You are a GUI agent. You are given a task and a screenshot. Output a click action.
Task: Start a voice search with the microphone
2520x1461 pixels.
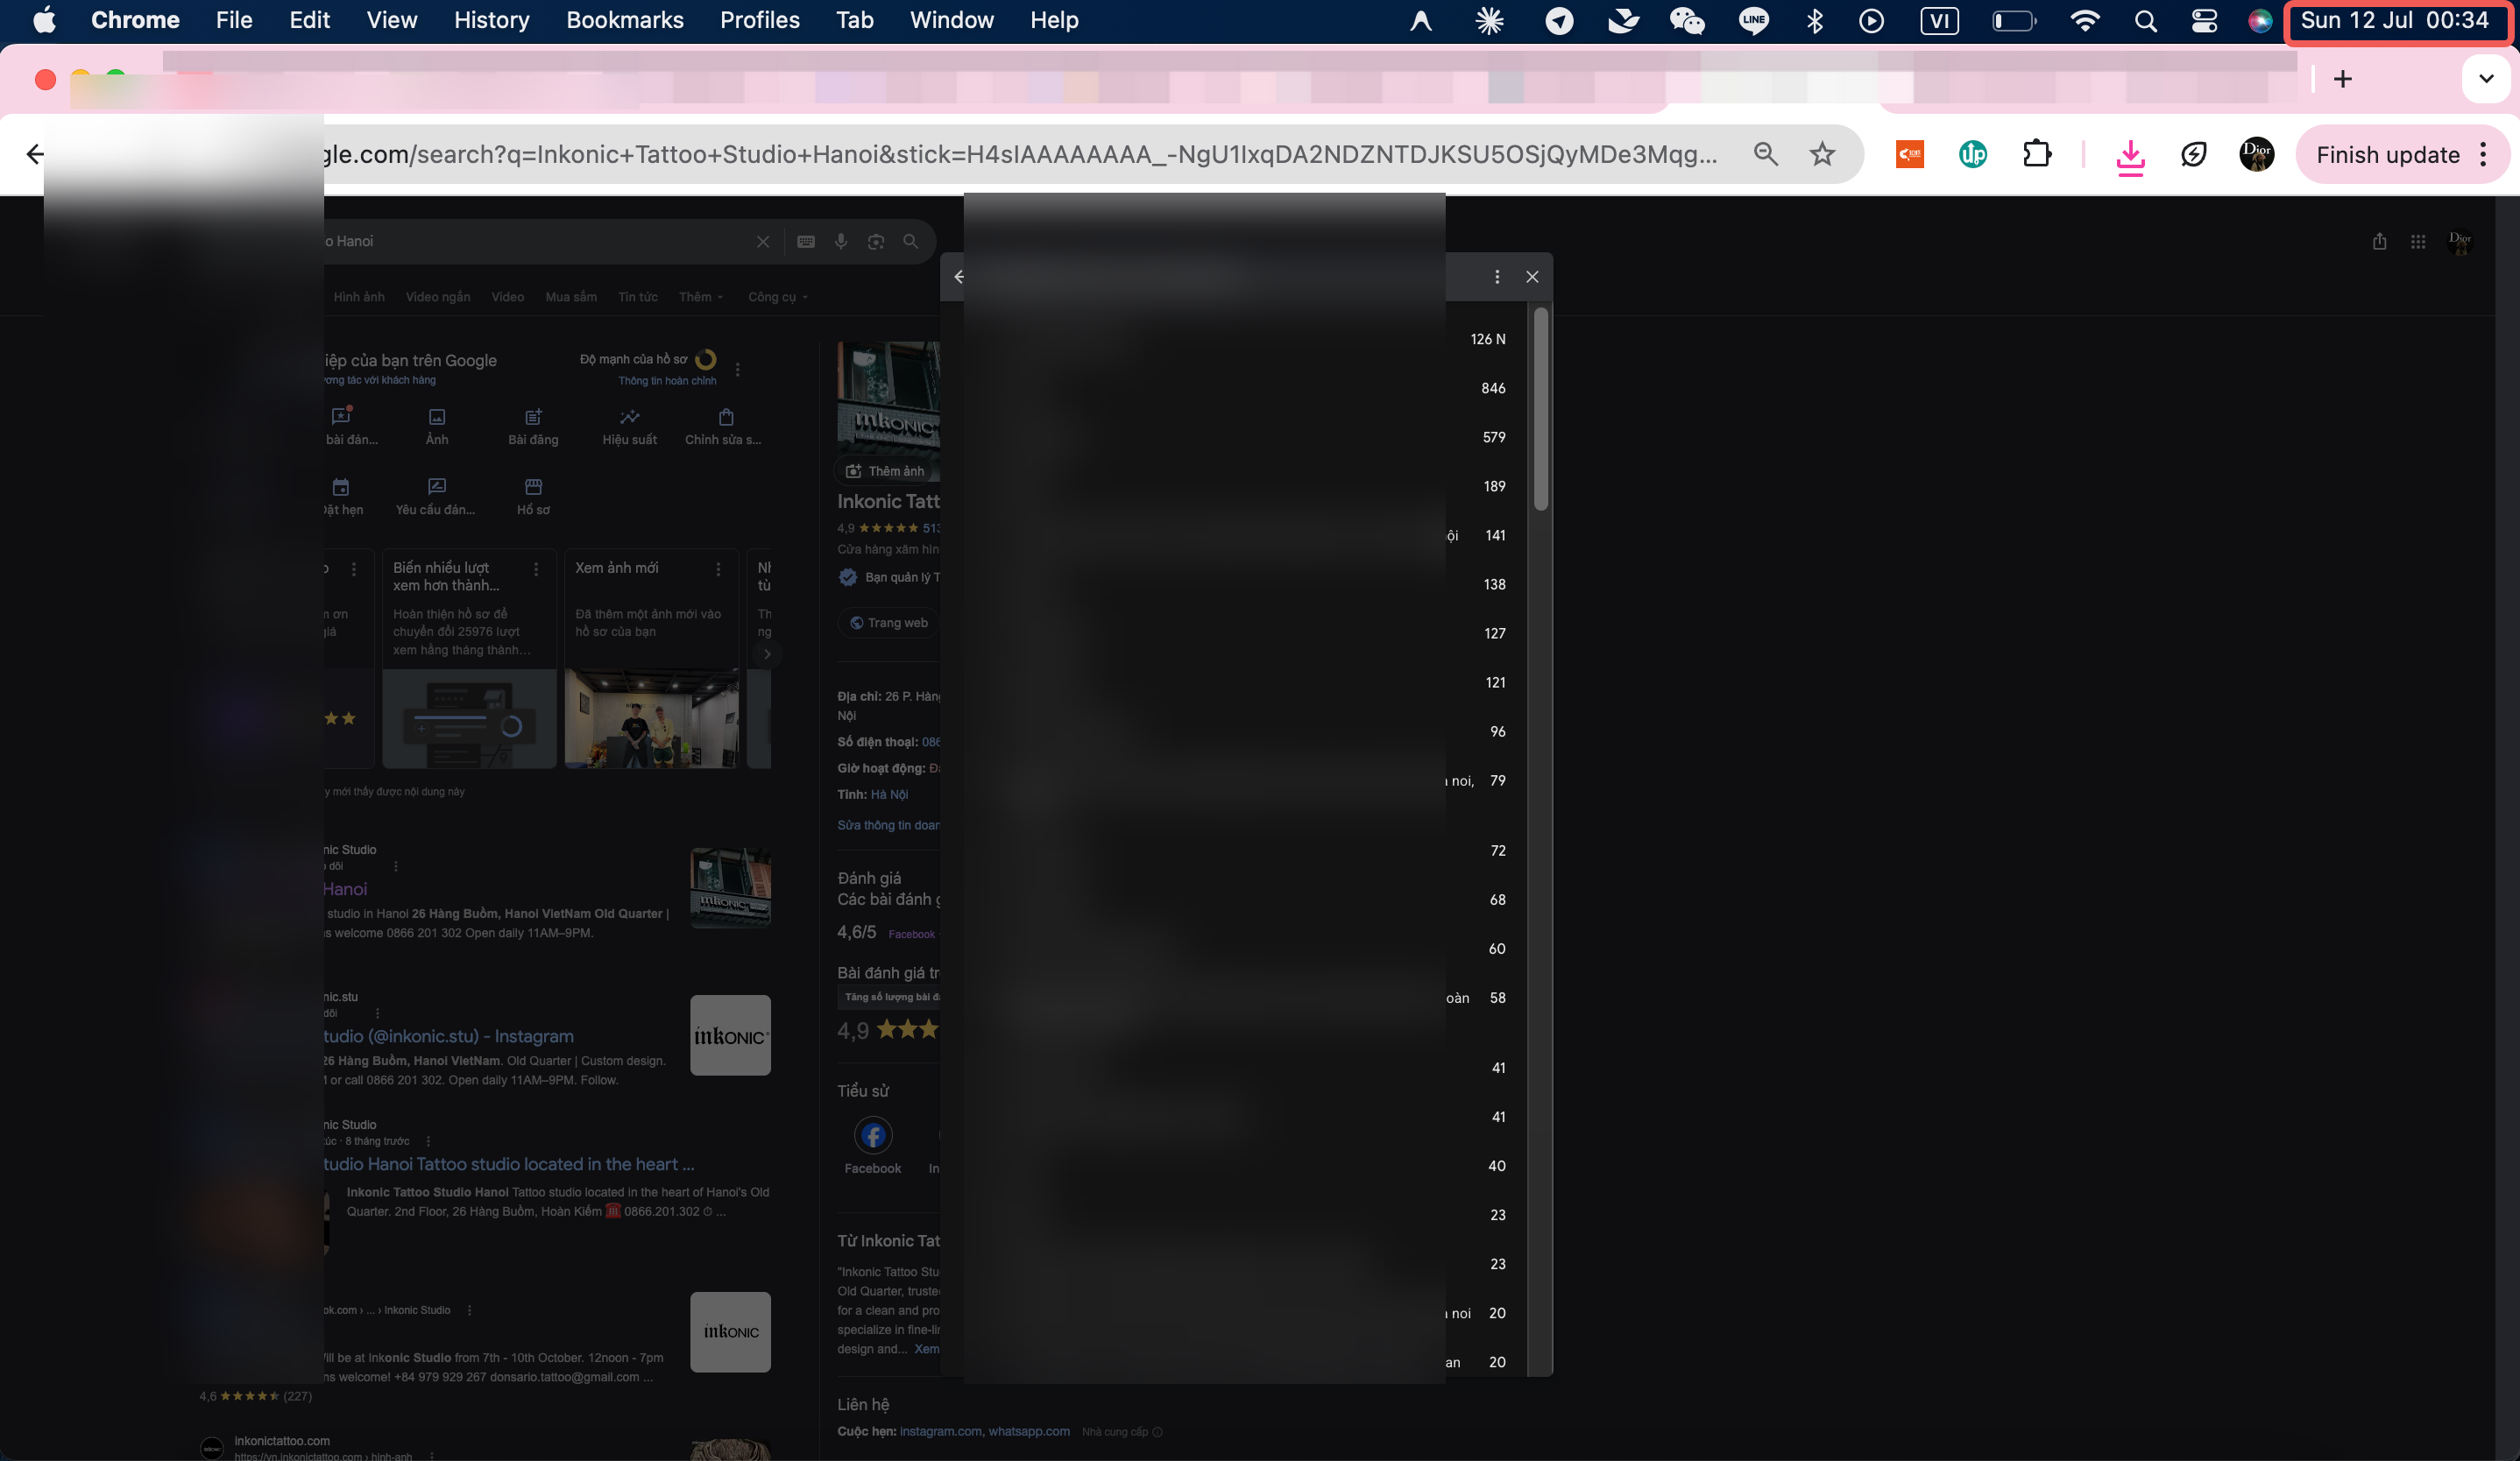point(841,242)
